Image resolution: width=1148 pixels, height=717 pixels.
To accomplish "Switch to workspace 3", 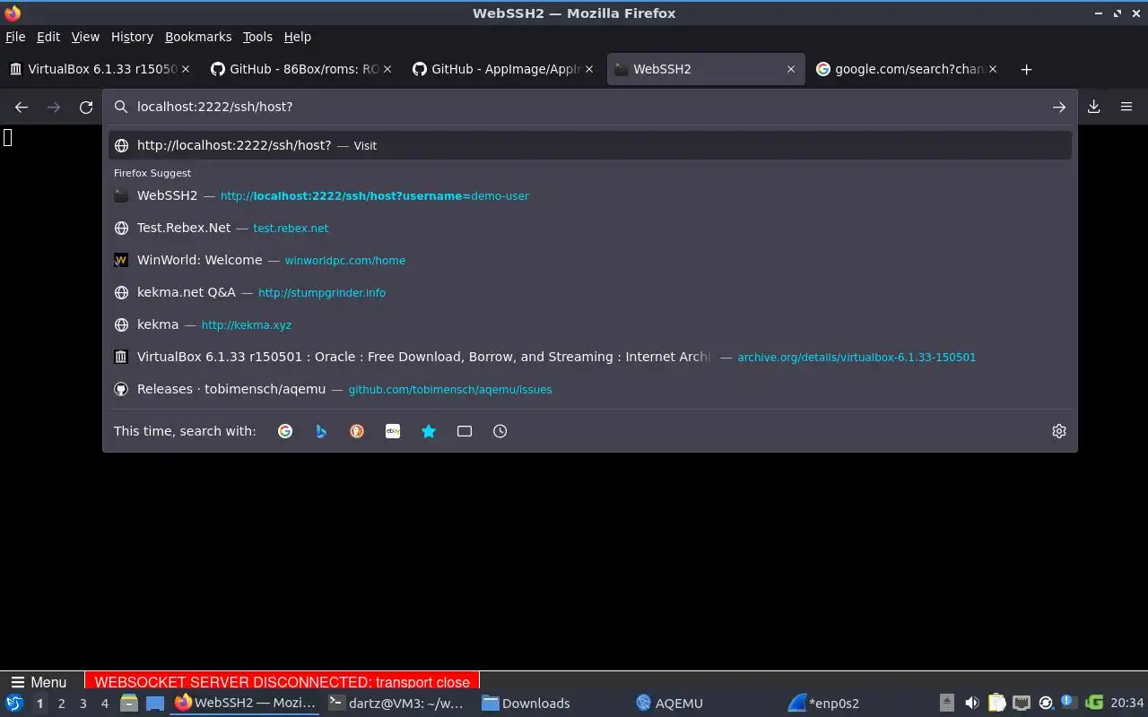I will [x=83, y=704].
